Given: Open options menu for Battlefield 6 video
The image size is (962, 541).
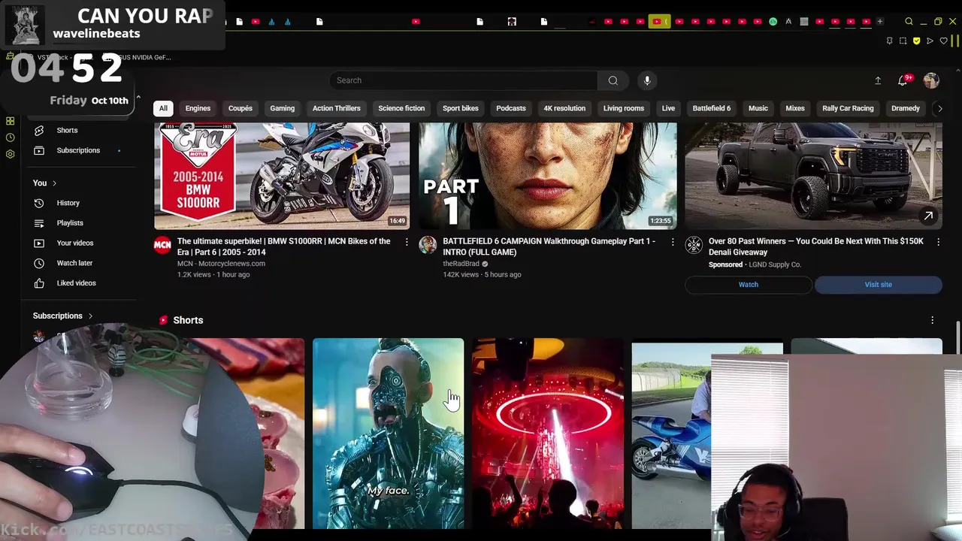Looking at the screenshot, I should click(673, 242).
